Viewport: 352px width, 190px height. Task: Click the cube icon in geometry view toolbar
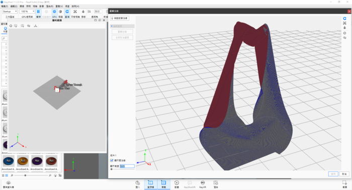tap(16, 26)
